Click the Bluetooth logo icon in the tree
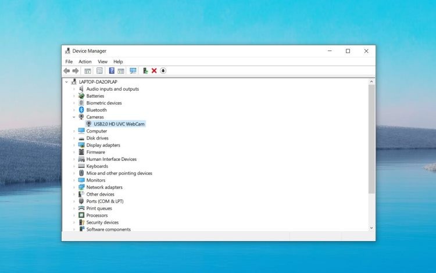The width and height of the screenshot is (436, 273). pyautogui.click(x=81, y=110)
